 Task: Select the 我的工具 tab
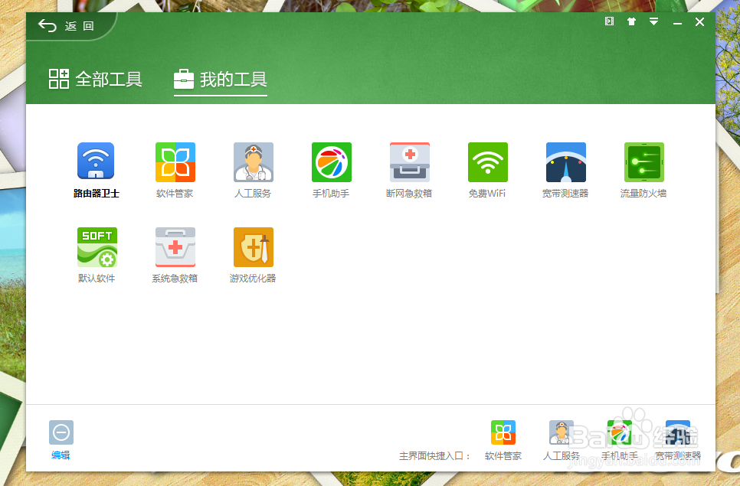pyautogui.click(x=221, y=79)
